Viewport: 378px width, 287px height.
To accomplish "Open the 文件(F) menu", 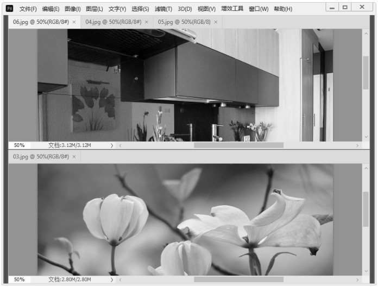I will tap(28, 9).
